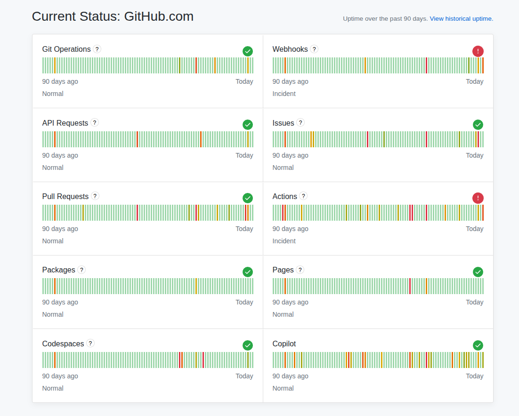
Task: Click the Packages help question mark
Action: [81, 270]
